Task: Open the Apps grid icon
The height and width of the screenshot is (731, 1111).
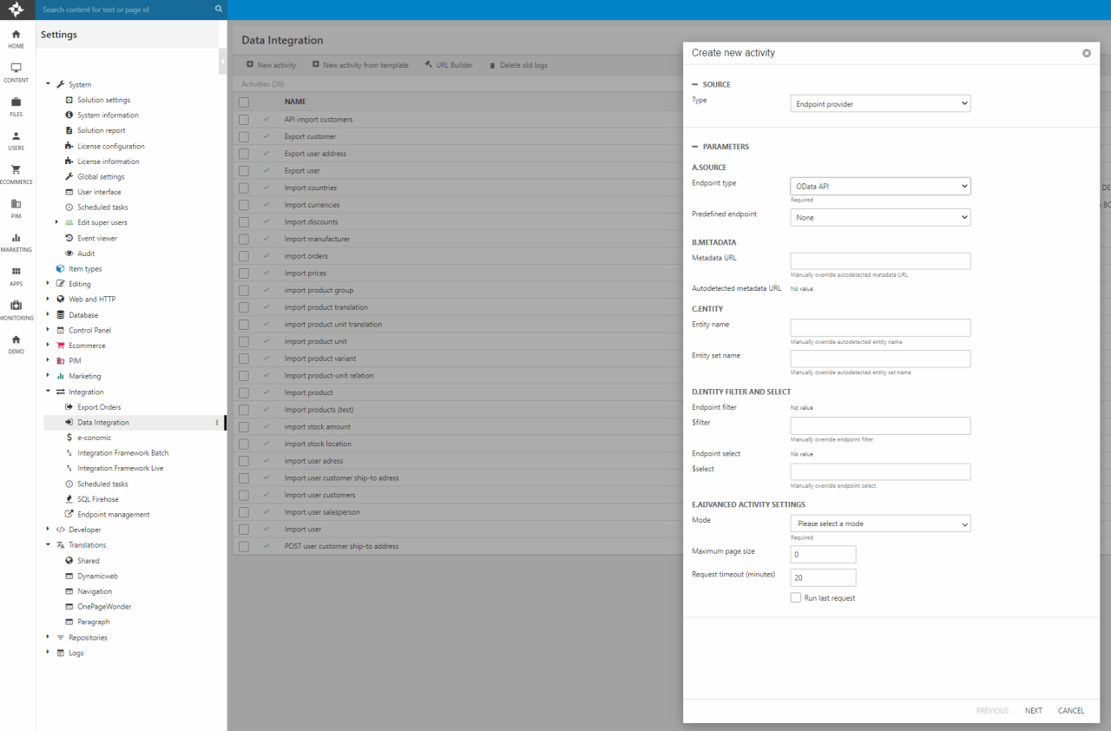Action: tap(16, 272)
